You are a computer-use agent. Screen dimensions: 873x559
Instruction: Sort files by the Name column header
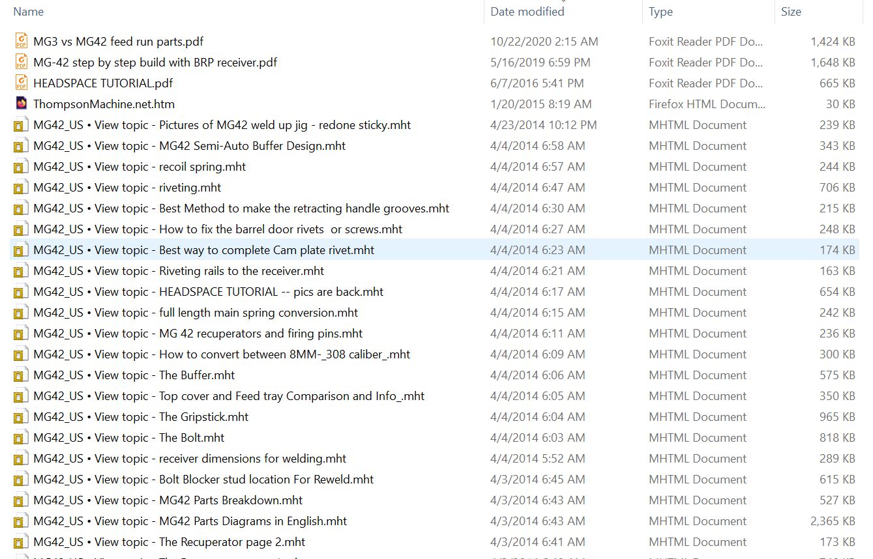(29, 11)
